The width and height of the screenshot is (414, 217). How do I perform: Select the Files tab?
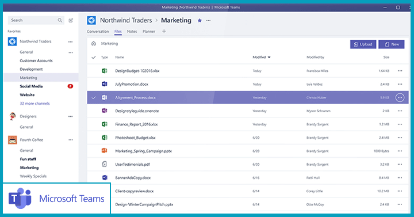point(118,32)
